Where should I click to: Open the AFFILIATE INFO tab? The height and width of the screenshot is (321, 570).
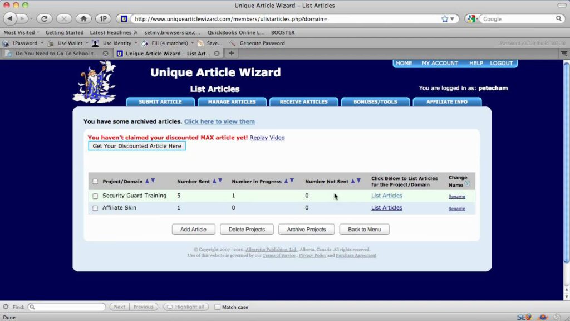[x=447, y=101]
